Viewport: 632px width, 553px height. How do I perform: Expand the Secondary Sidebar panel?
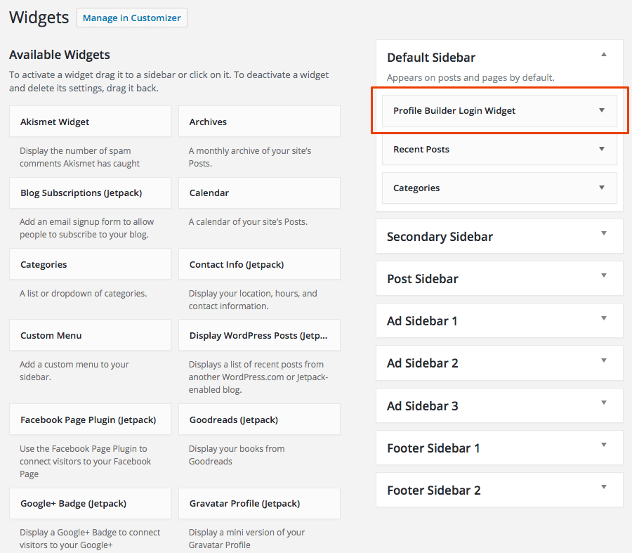click(x=603, y=236)
